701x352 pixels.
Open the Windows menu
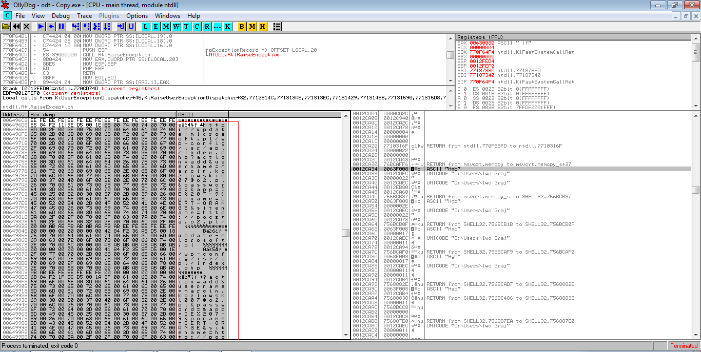tap(167, 16)
